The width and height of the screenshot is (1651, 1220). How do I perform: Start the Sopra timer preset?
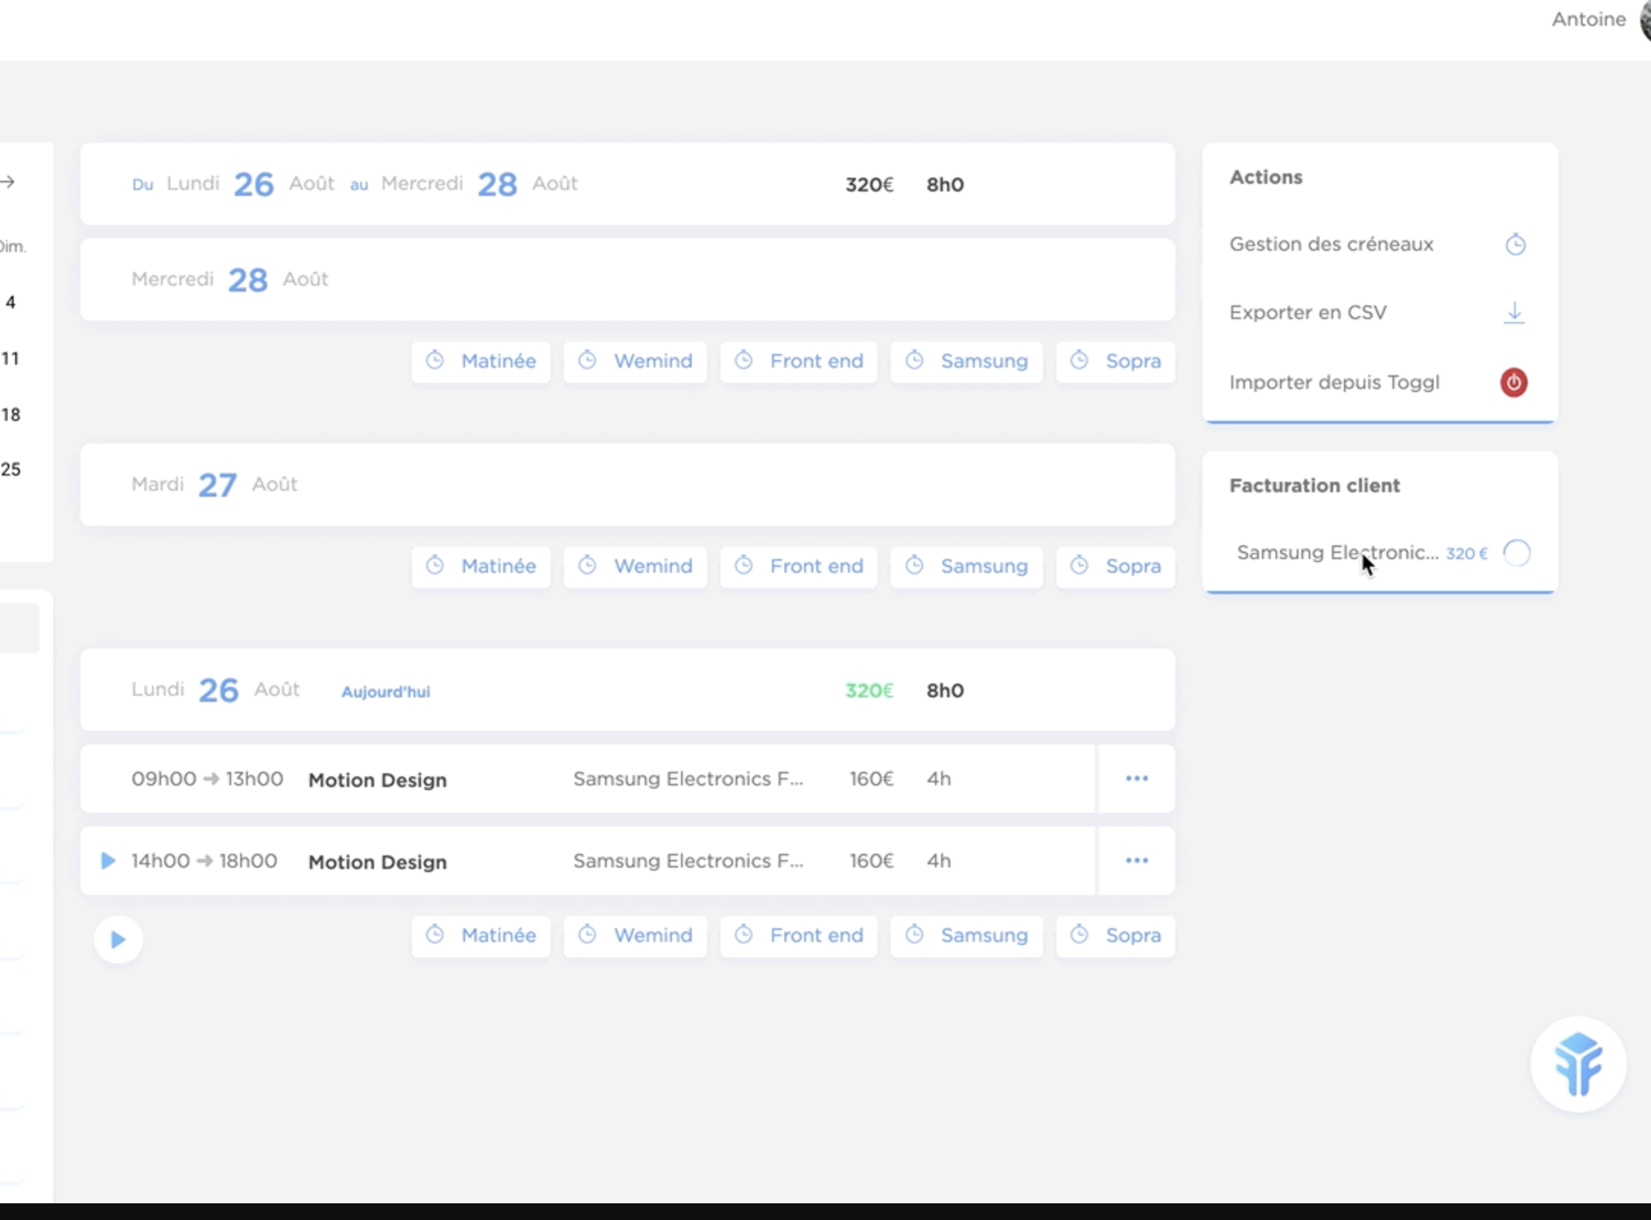1115,936
